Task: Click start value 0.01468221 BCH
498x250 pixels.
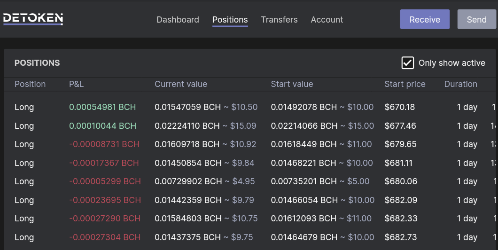Action: [303, 163]
